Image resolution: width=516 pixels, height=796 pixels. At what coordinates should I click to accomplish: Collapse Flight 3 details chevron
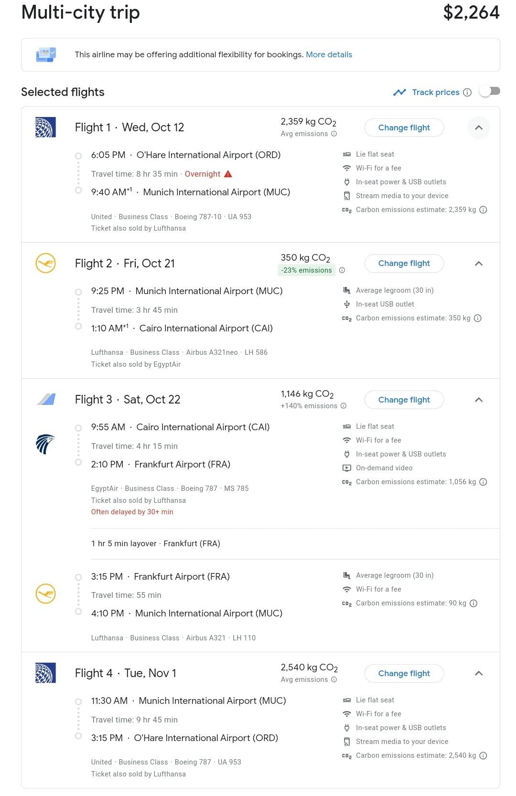(479, 400)
